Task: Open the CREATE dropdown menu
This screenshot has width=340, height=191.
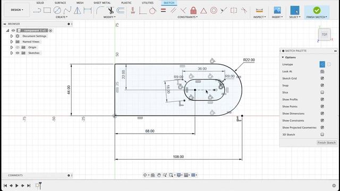Action: pyautogui.click(x=62, y=17)
